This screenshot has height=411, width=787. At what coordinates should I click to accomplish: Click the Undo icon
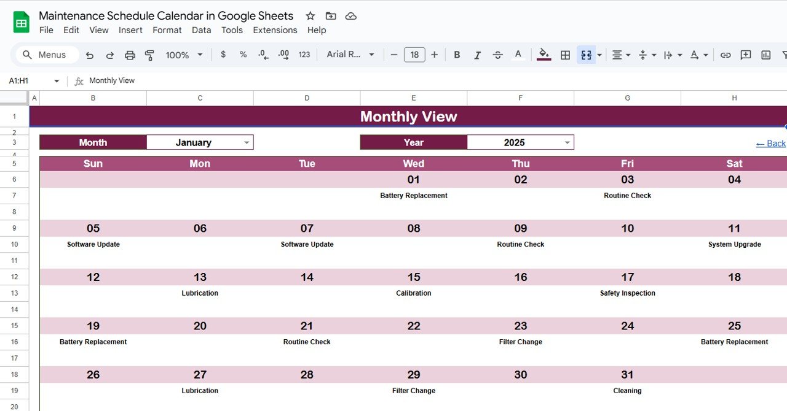coord(90,55)
